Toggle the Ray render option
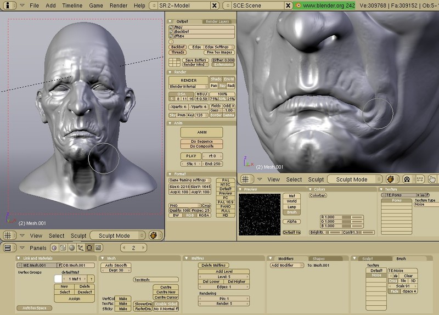The image size is (439, 315). 222,86
